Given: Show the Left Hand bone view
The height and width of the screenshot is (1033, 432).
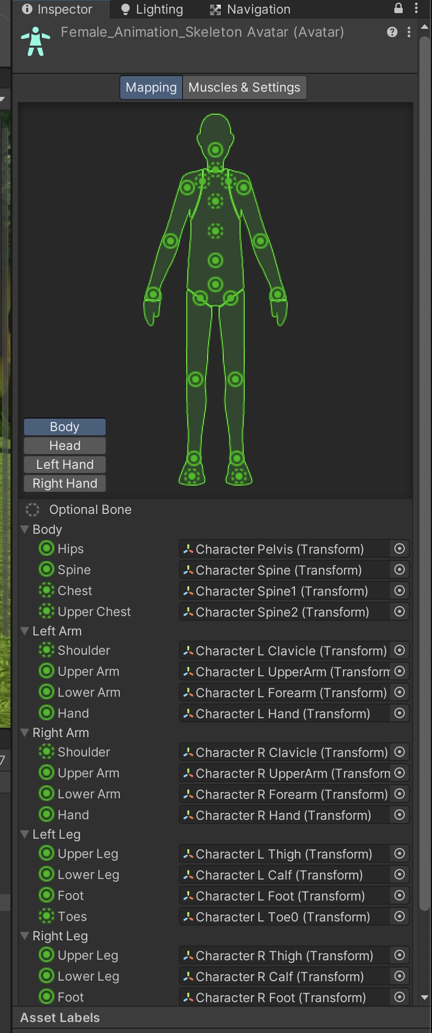Looking at the screenshot, I should tap(65, 465).
